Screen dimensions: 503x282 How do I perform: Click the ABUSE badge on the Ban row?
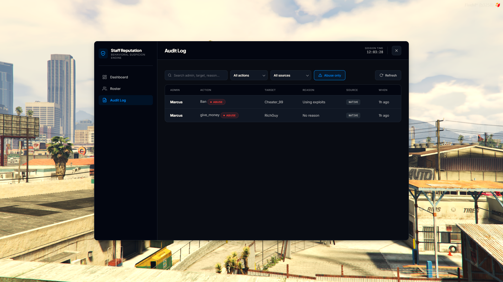(x=216, y=102)
